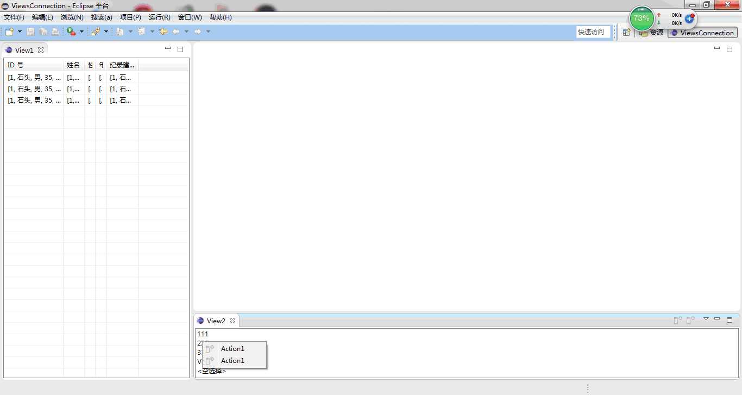Click the Last Edit Location icon

click(163, 32)
